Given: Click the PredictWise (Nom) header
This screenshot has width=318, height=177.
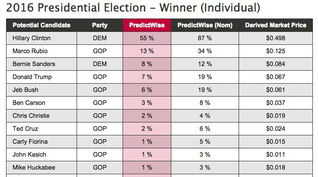Looking at the screenshot, I should [x=205, y=25].
